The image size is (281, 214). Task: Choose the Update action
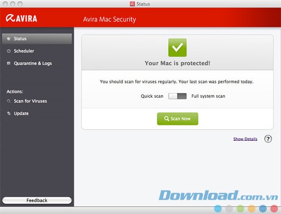pyautogui.click(x=37, y=113)
